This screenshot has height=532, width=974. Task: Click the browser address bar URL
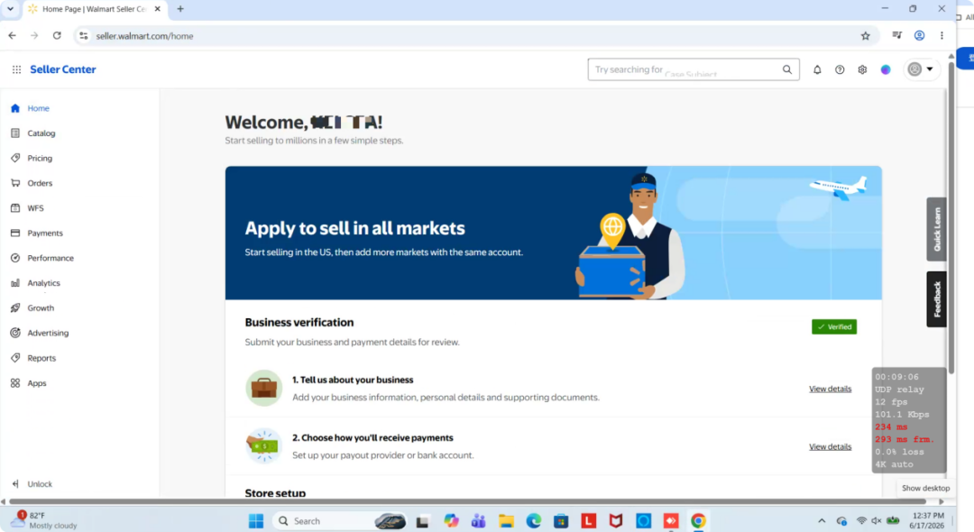click(x=144, y=36)
